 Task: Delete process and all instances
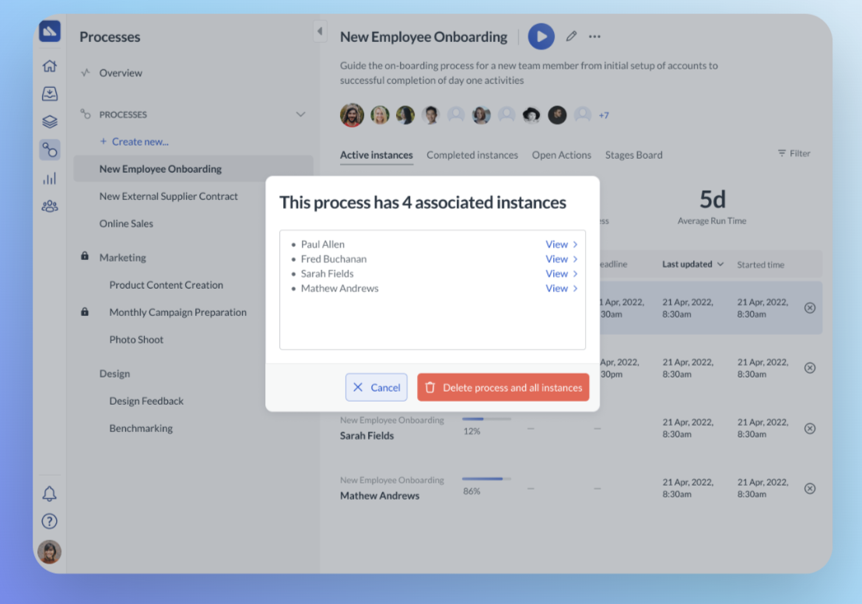pyautogui.click(x=503, y=388)
